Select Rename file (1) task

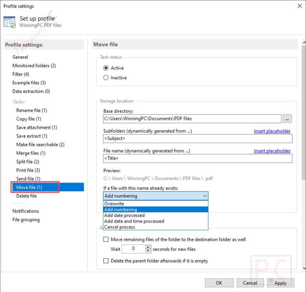coord(31,110)
